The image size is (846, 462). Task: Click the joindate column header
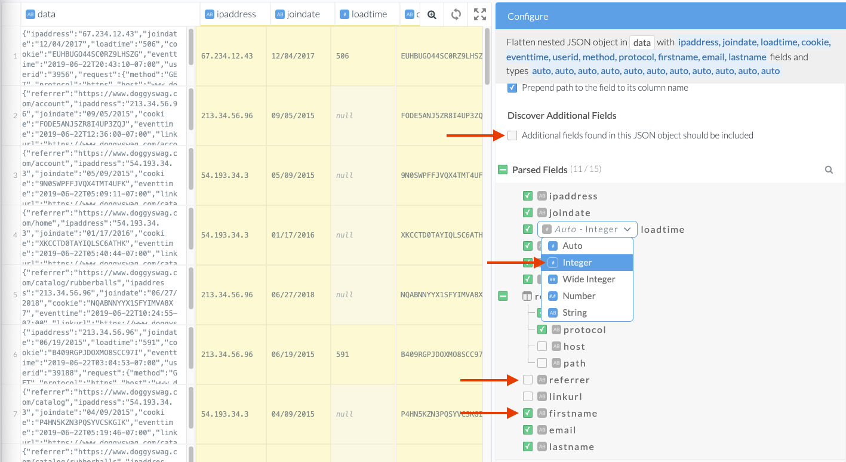coord(302,14)
